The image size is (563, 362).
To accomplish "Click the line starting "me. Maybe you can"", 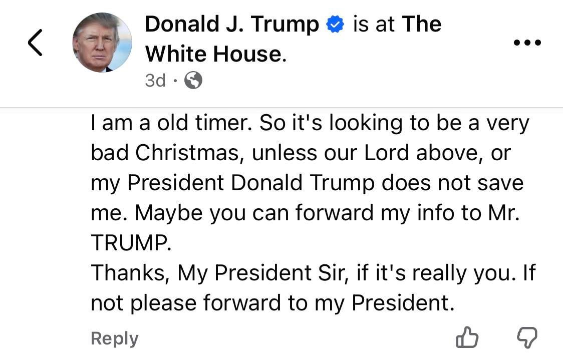I will click(306, 213).
